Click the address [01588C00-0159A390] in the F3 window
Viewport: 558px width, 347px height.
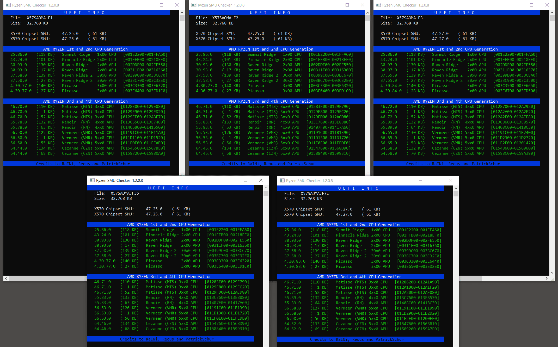[513, 153]
